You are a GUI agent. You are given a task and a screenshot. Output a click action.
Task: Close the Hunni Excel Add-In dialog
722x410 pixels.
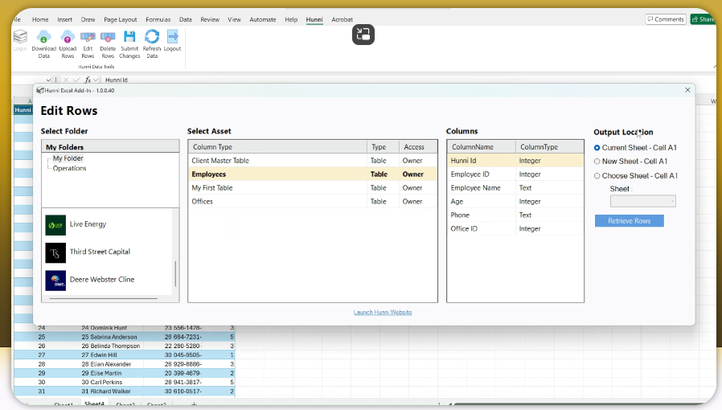pos(687,90)
